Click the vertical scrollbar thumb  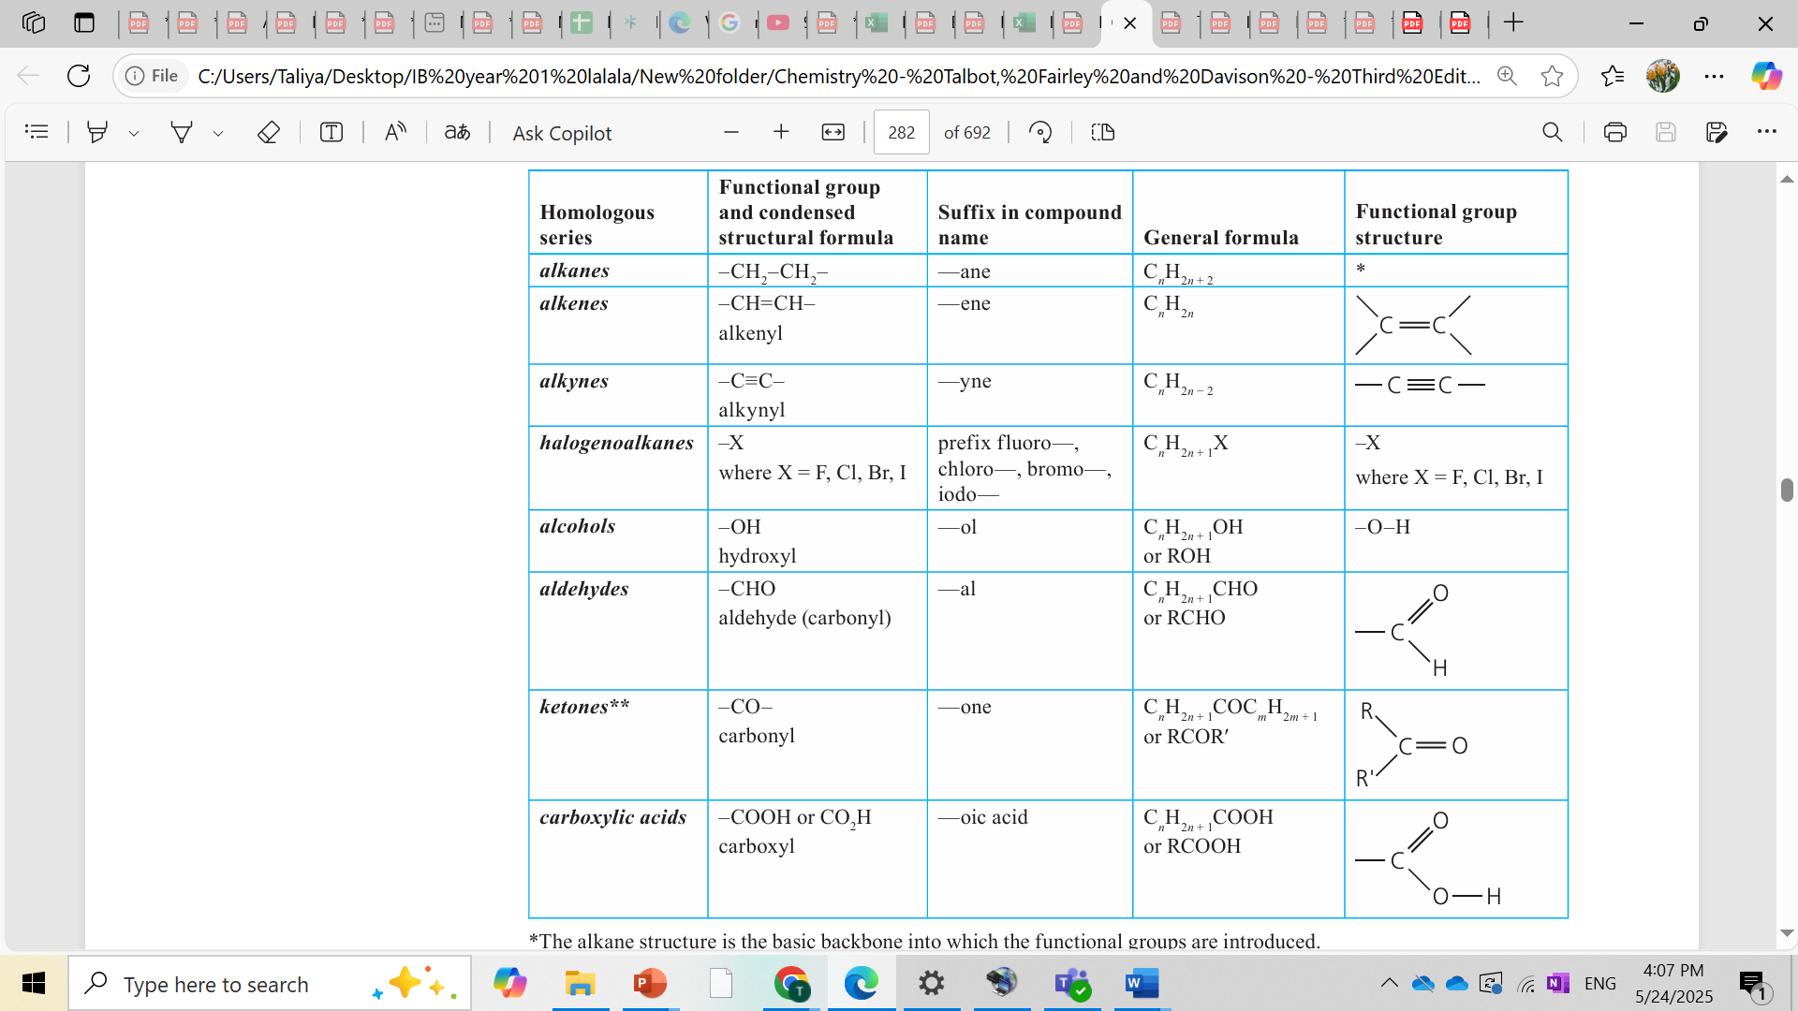click(x=1787, y=490)
